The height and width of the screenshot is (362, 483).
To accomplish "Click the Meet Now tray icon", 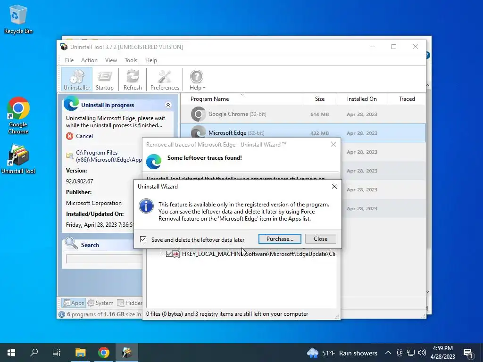I will pyautogui.click(x=400, y=353).
